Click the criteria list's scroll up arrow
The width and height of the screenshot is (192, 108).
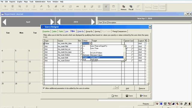pos(124,46)
